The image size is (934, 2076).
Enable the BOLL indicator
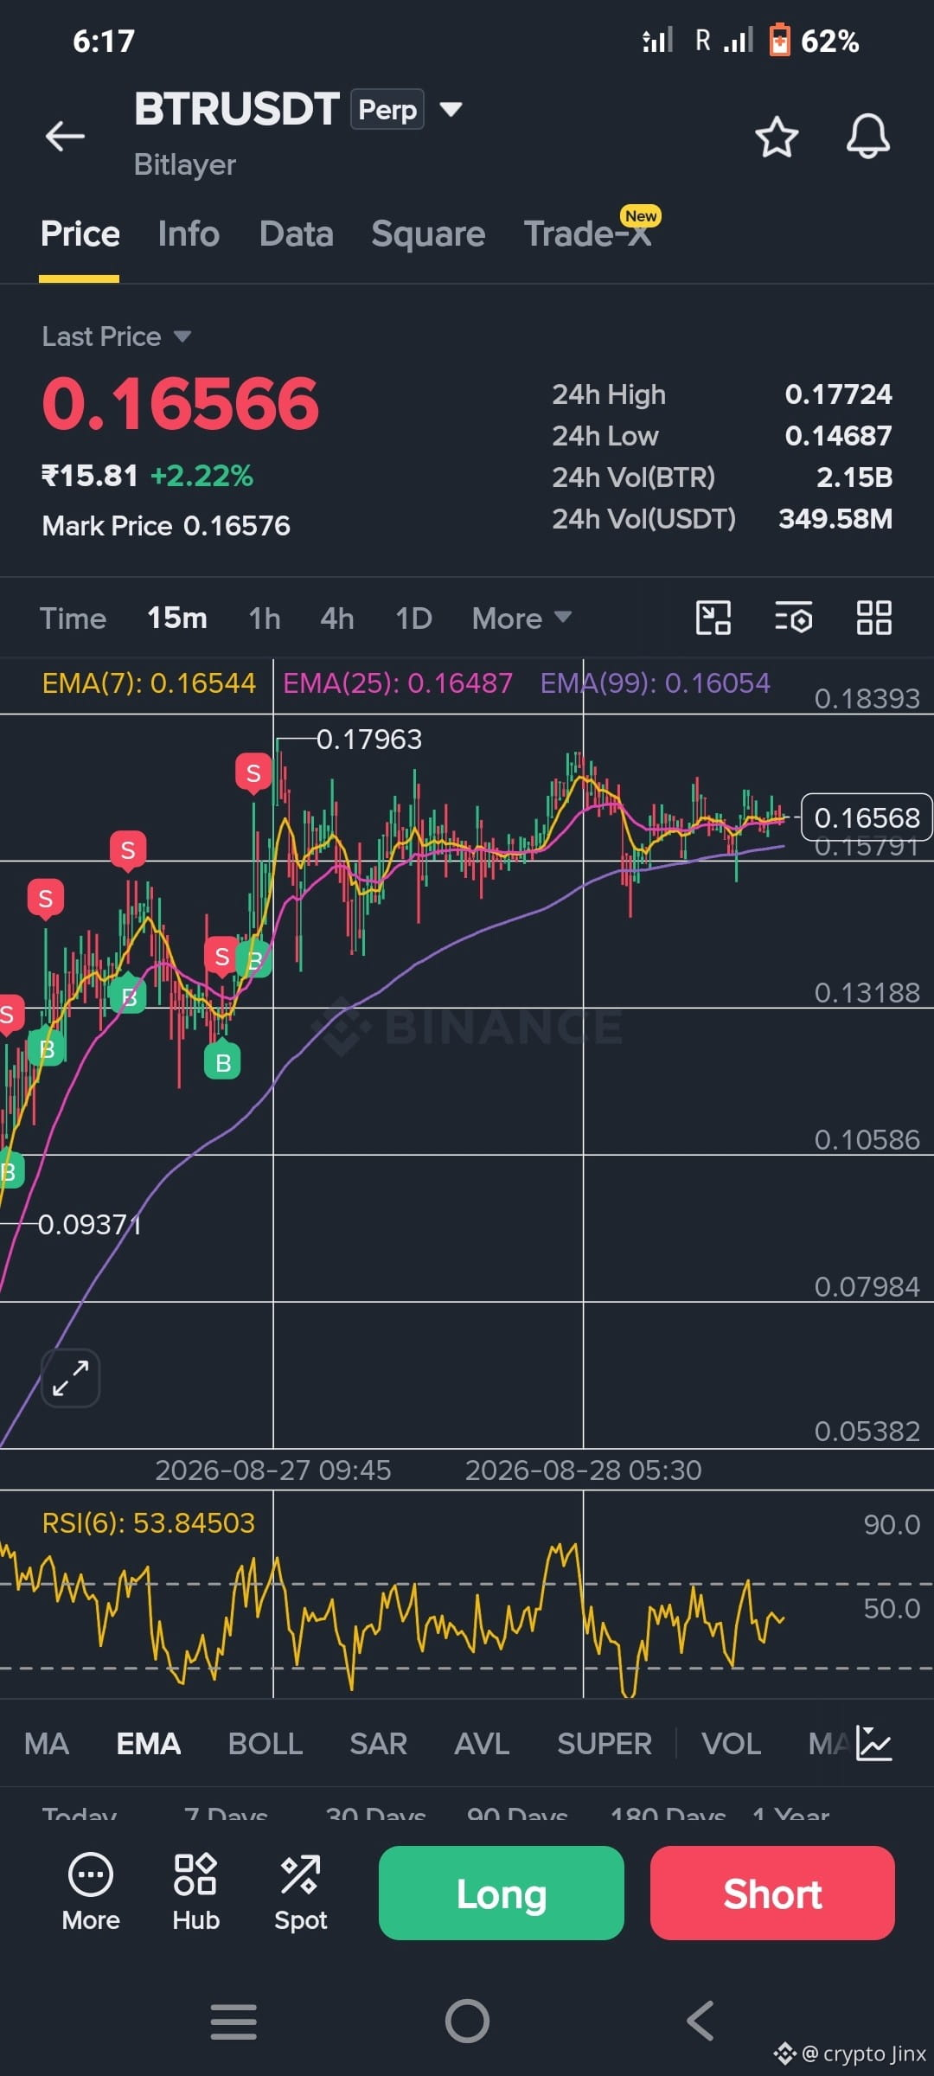pyautogui.click(x=265, y=1744)
